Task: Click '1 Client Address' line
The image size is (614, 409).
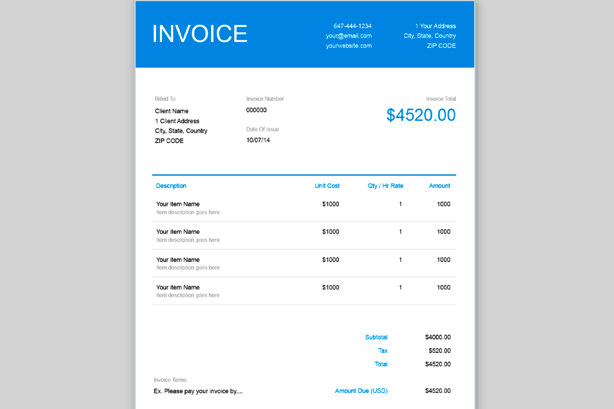Action: [x=177, y=121]
